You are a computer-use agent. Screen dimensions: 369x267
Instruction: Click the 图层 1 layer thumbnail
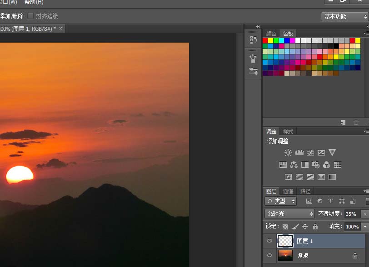coord(284,241)
